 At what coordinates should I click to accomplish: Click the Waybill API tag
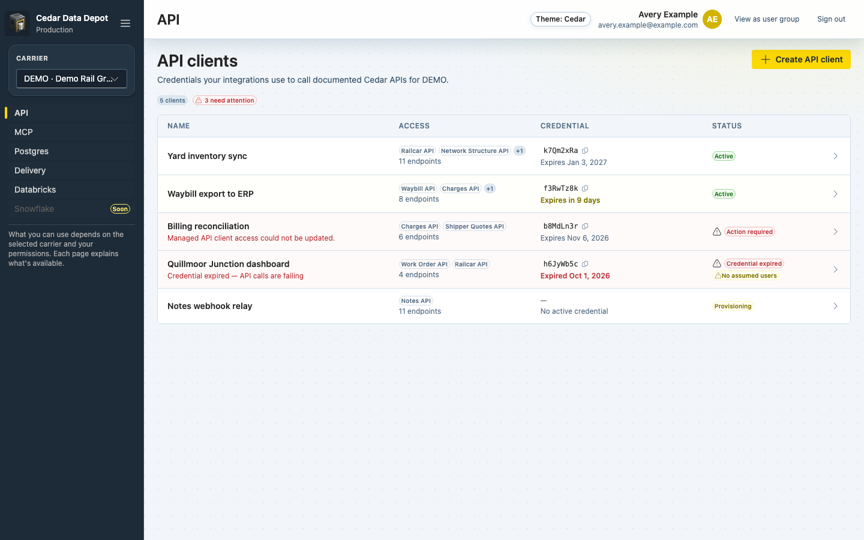click(418, 188)
